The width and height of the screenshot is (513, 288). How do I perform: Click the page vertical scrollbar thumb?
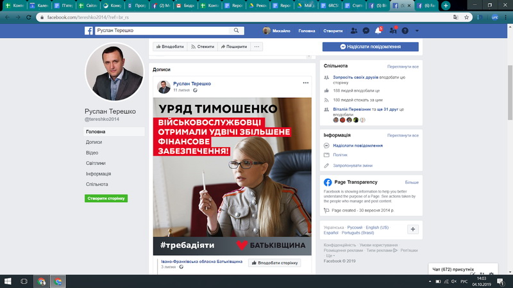click(510, 92)
